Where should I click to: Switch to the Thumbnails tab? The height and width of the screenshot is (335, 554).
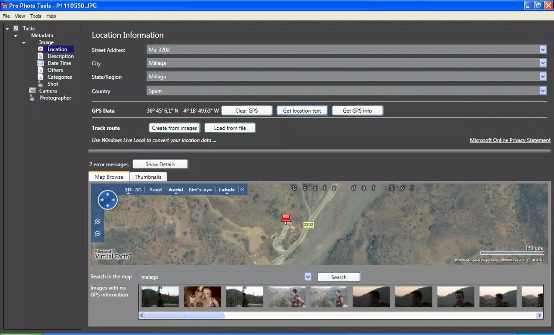(x=148, y=177)
